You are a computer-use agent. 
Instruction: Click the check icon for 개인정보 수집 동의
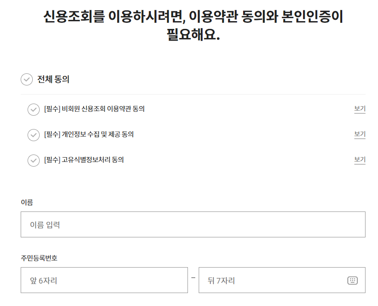click(x=34, y=135)
